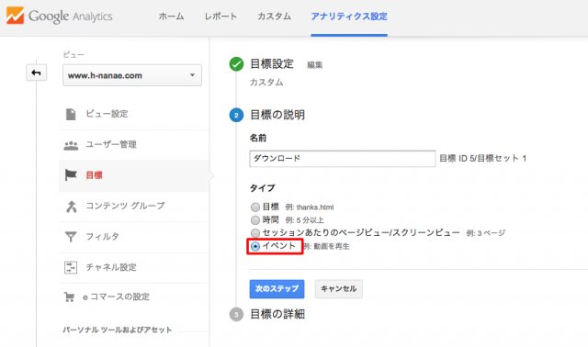
Task: Click the 名前 input field containing ダウンロード
Action: [343, 159]
